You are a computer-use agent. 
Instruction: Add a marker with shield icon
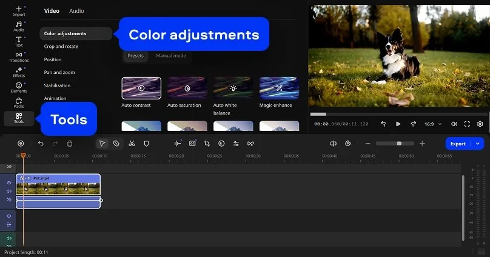pyautogui.click(x=146, y=143)
